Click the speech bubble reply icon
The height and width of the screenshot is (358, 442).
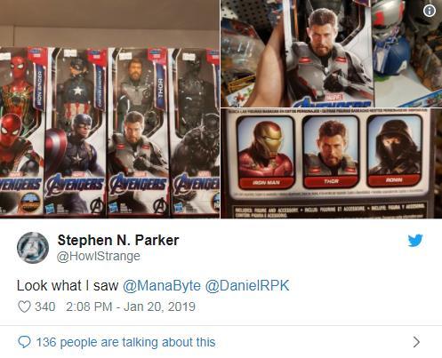click(24, 342)
